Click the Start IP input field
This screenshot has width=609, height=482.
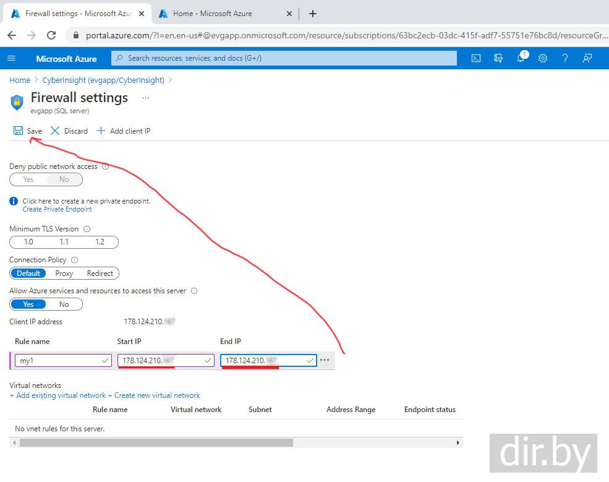coord(161,360)
